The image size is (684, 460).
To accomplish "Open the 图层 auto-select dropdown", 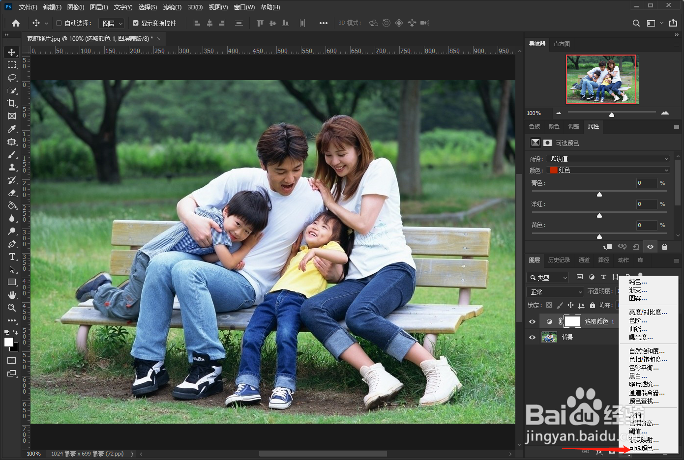I will click(112, 23).
